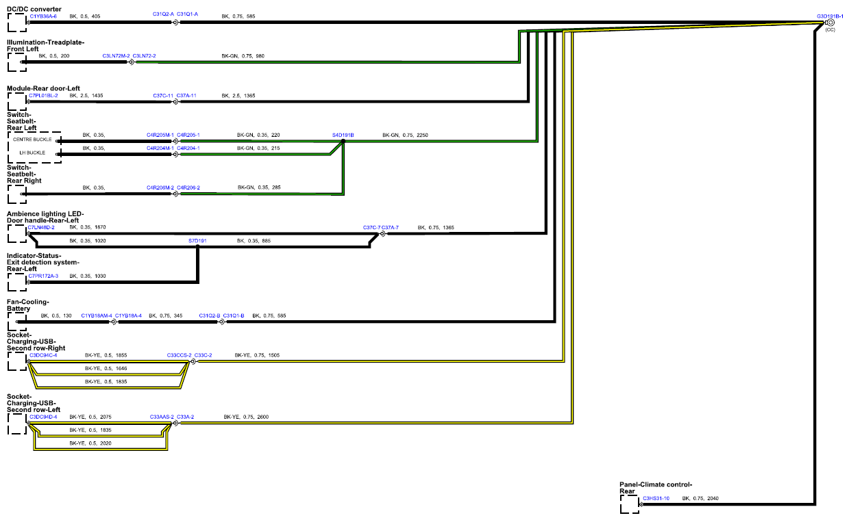Image resolution: width=849 pixels, height=520 pixels.
Task: Click the LH BUCKLE label
Action: pyautogui.click(x=32, y=153)
